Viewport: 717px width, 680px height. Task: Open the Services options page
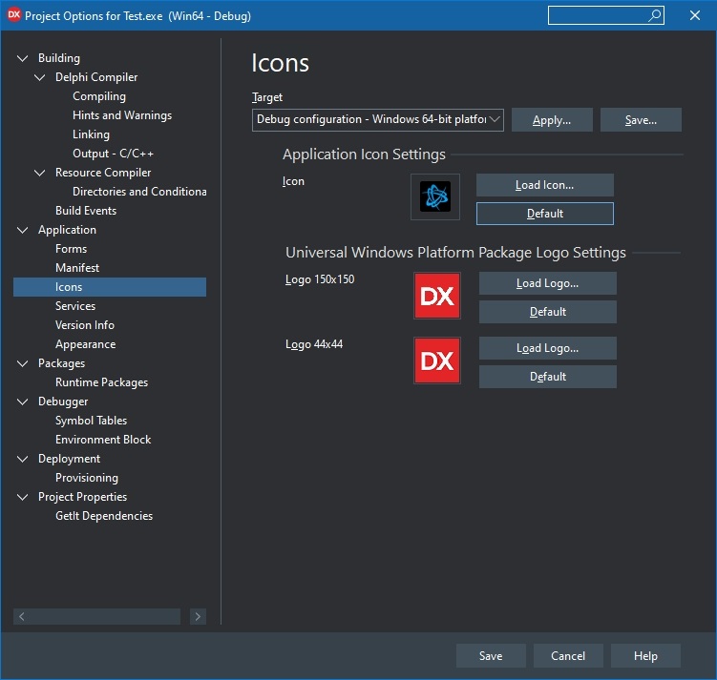pyautogui.click(x=75, y=306)
